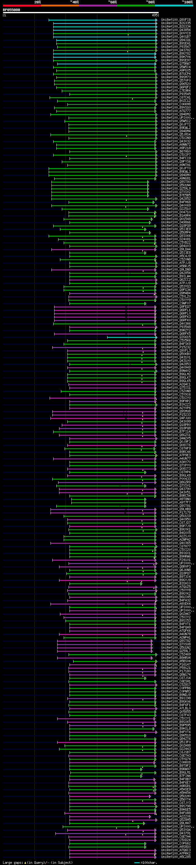Select hit UniRef100_B4FSK9
Screen dimensions: 196x865
175,344
